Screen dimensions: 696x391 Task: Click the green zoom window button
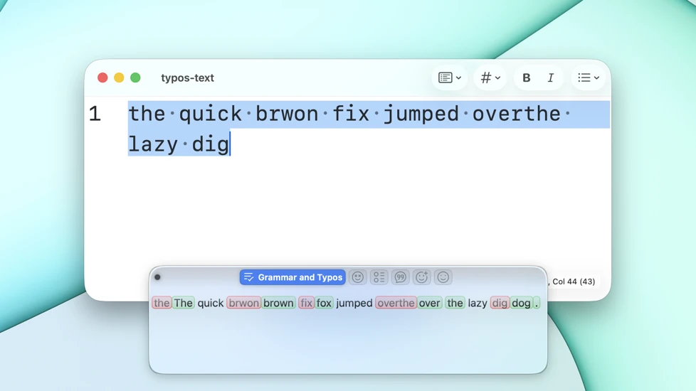point(135,77)
